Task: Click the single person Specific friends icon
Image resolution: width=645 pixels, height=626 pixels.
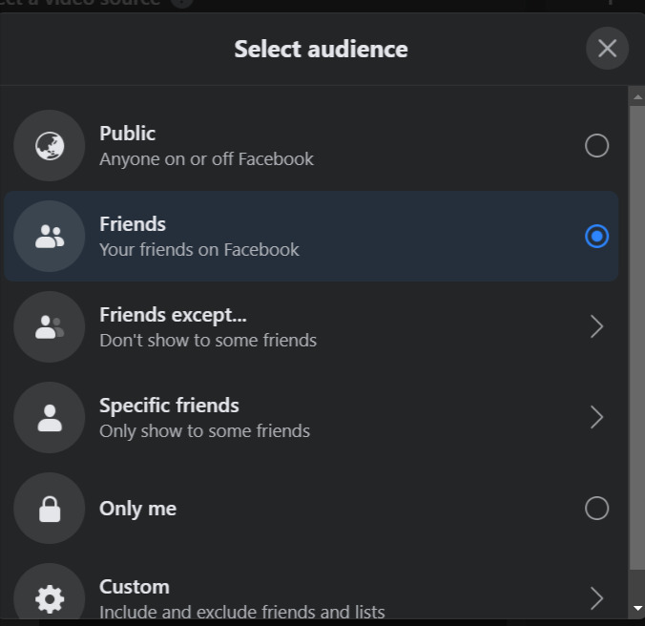Action: coord(50,417)
